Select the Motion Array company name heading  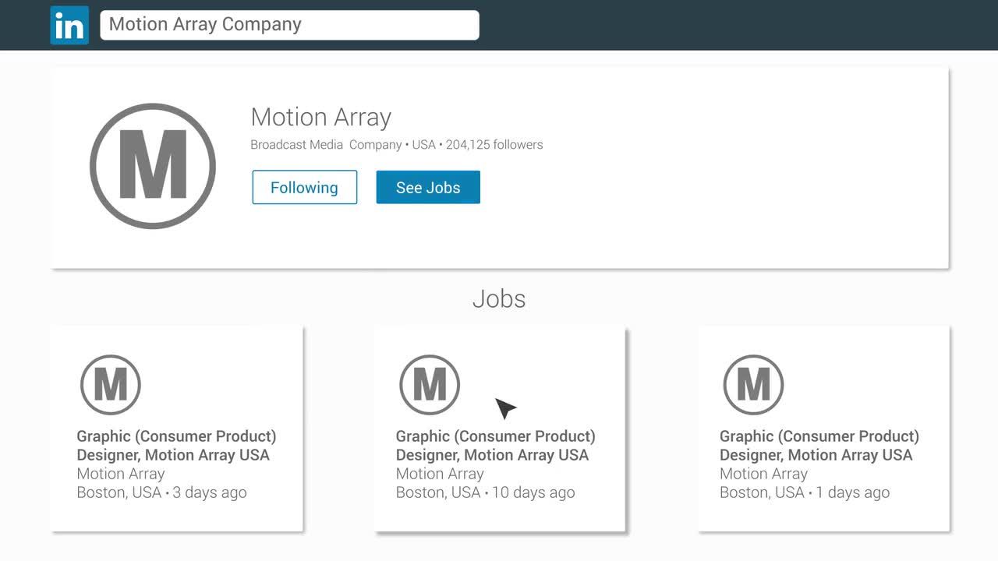pos(320,117)
